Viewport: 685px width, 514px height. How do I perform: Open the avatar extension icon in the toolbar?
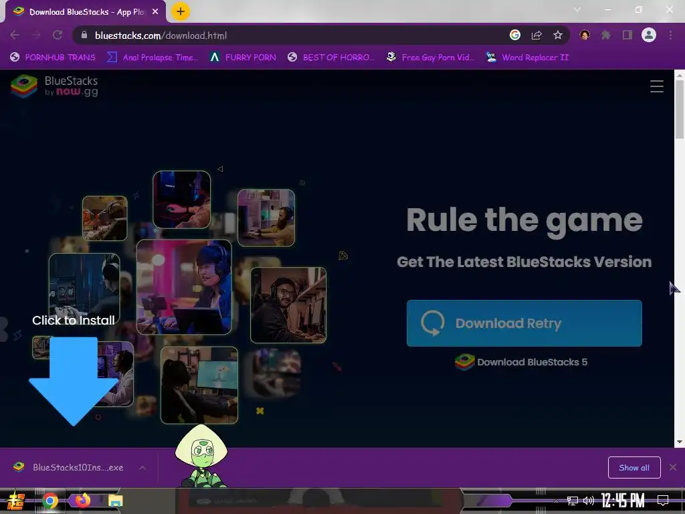coord(585,35)
